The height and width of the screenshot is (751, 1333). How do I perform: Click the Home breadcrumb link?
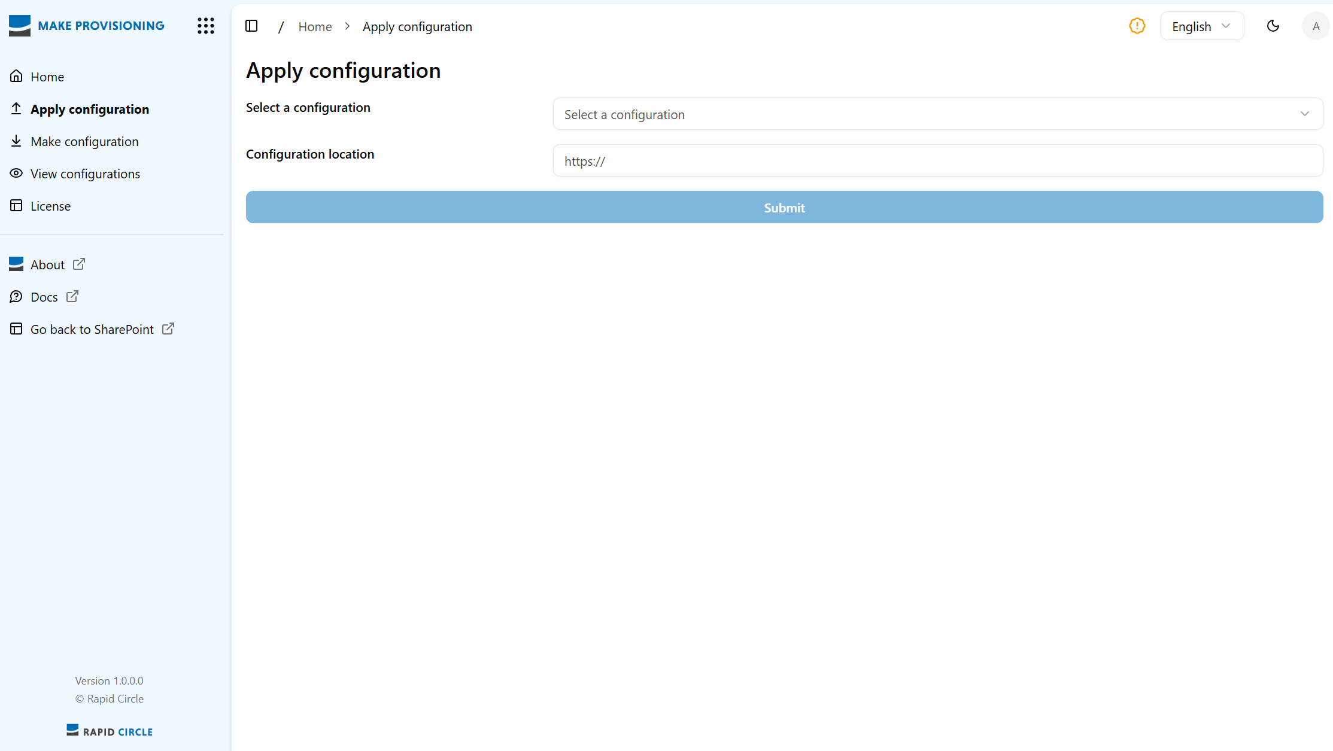point(315,26)
